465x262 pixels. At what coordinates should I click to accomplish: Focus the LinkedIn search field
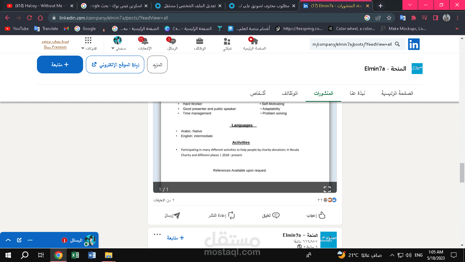(357, 44)
